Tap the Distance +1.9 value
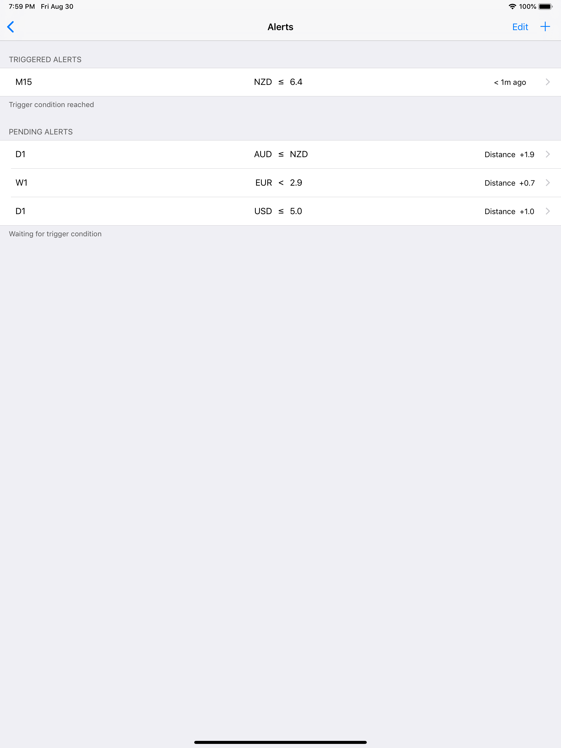Viewport: 561px width, 748px height. 509,154
